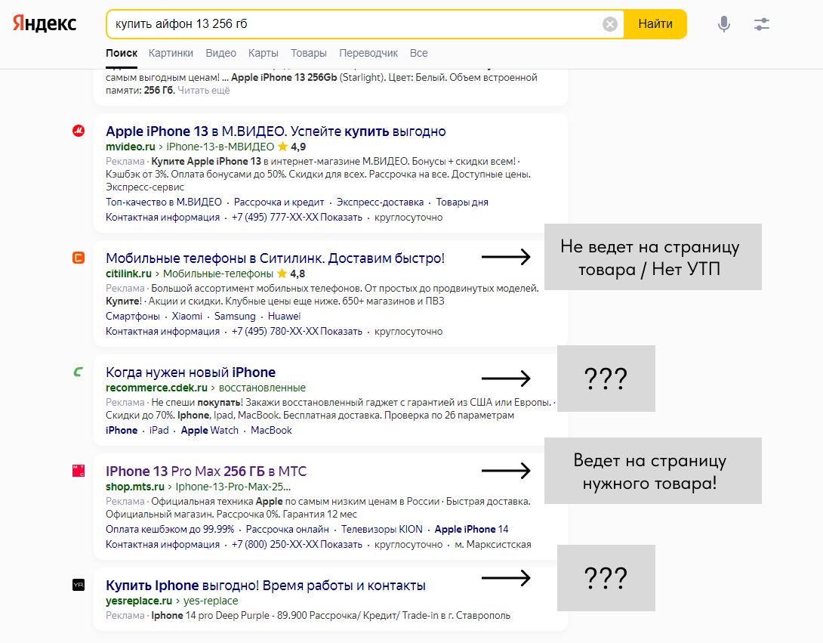This screenshot has height=643, width=823.
Task: Select the Поиск tab
Action: click(x=122, y=53)
